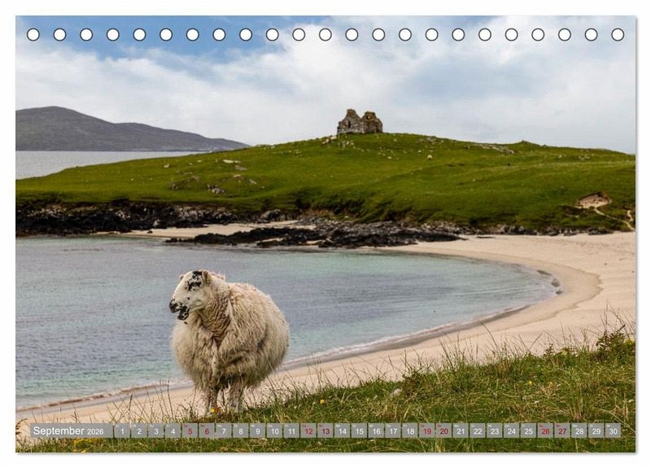The width and height of the screenshot is (651, 468).
Task: Select red date 12 in the date strip
Action: pos(308,431)
